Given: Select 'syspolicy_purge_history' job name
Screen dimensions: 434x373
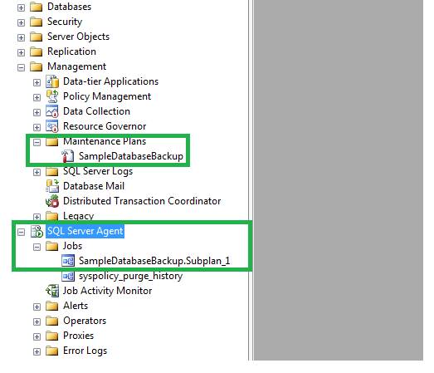Looking at the screenshot, I should click(130, 276).
